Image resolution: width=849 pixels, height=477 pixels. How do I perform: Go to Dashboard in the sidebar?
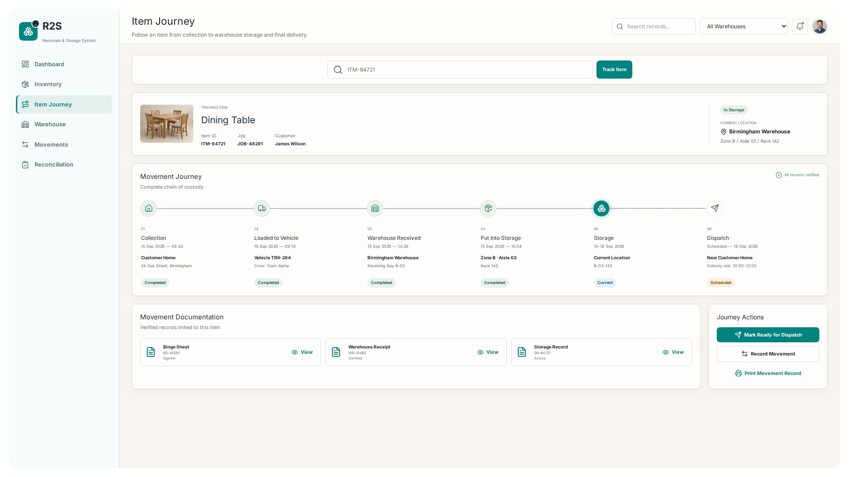64,64
